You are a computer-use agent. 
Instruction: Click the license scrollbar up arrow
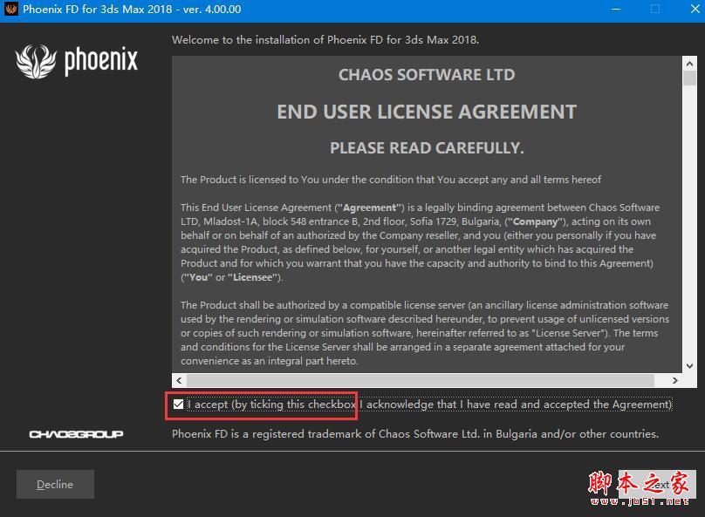point(689,64)
